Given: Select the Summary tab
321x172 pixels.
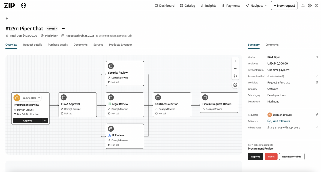Looking at the screenshot, I should 254,45.
